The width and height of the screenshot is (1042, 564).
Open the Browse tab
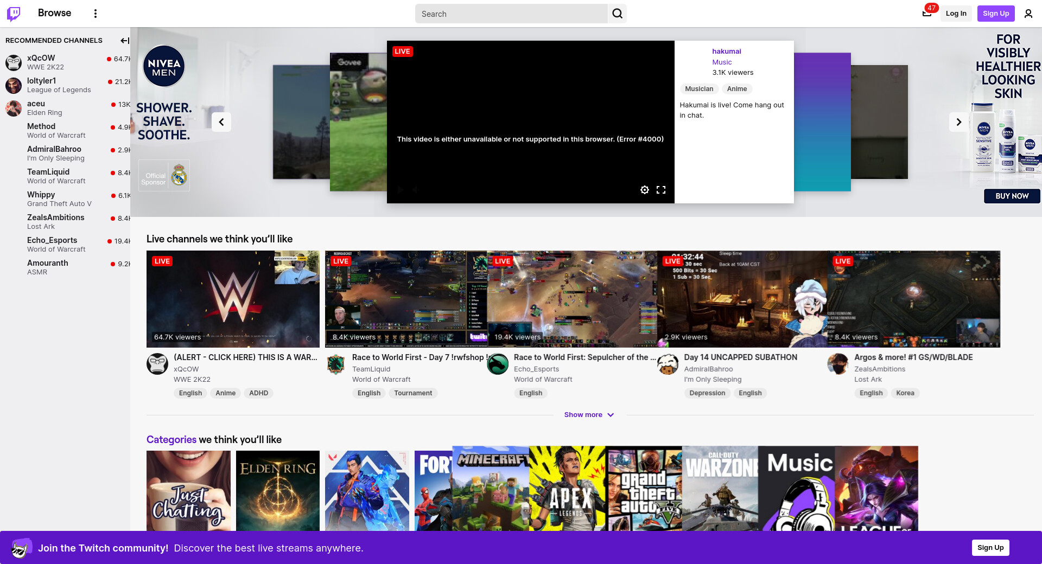coord(54,13)
